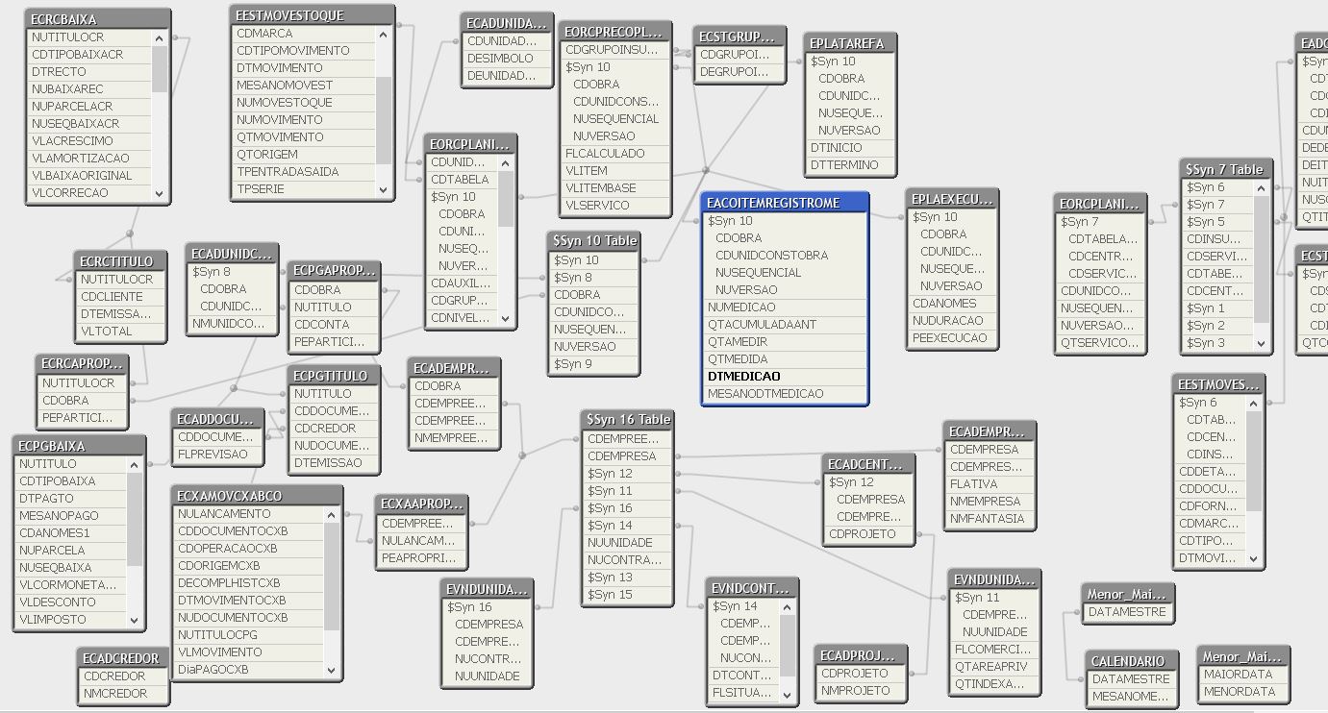Click VLITEMBASE field
Viewport: 1328px width, 713px height.
(x=615, y=188)
